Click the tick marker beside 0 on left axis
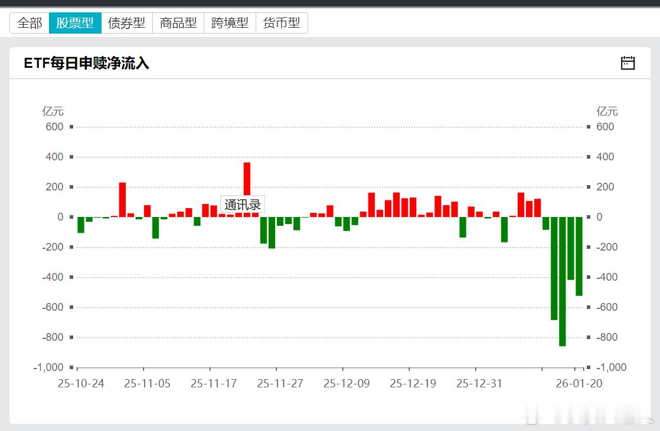This screenshot has height=431, width=660. click(x=71, y=216)
